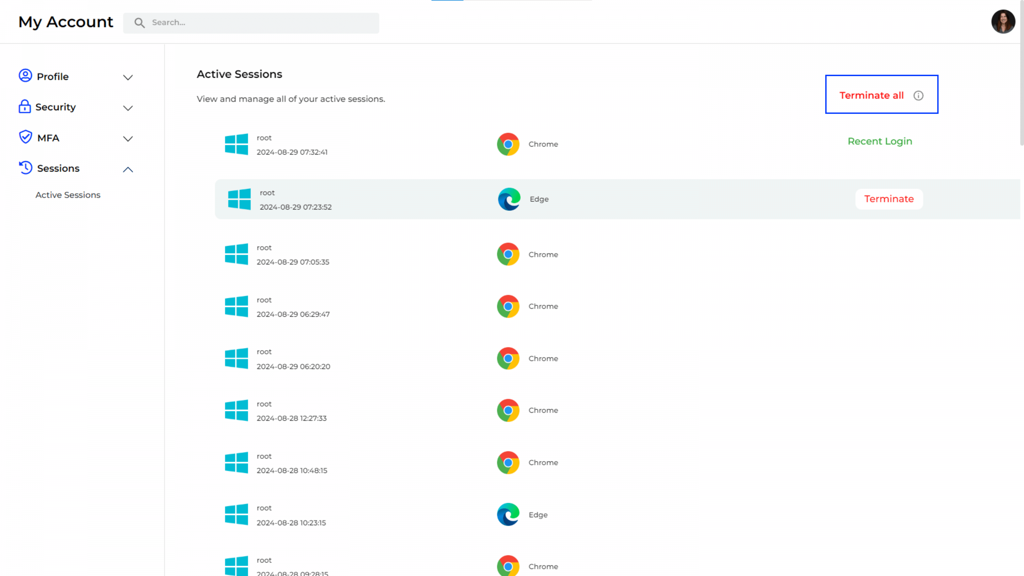Click Windows icon for 07:05:35 session
This screenshot has height=576, width=1024.
[236, 254]
